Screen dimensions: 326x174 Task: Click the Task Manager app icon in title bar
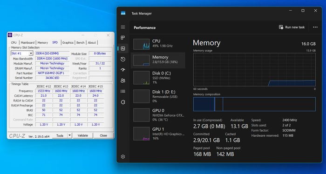click(x=123, y=13)
